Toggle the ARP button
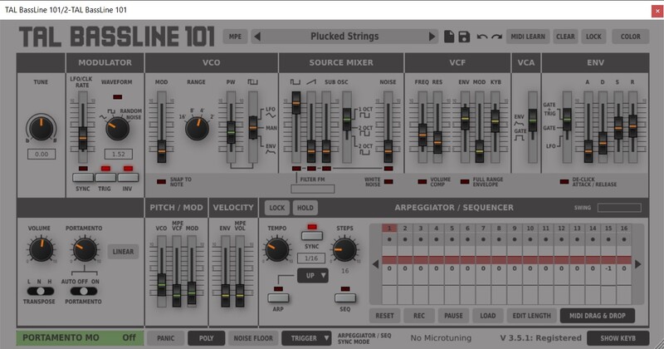Image resolution: width=664 pixels, height=349 pixels. pyautogui.click(x=278, y=297)
